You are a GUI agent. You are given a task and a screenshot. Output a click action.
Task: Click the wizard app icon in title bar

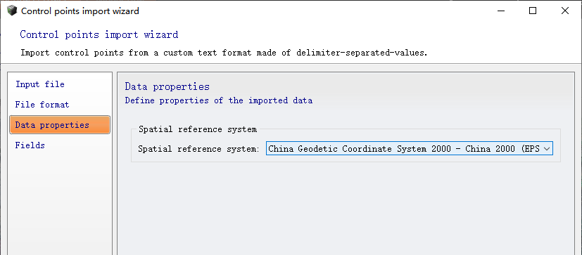[12, 11]
